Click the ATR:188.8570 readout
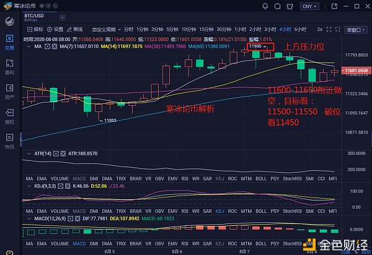The image size is (372, 255). tap(82, 153)
